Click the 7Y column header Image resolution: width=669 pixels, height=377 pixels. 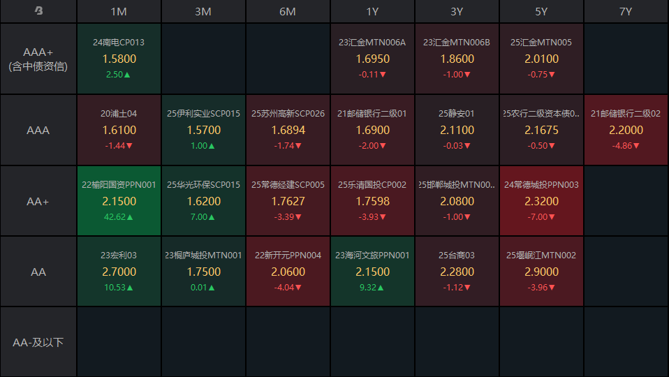tap(626, 11)
